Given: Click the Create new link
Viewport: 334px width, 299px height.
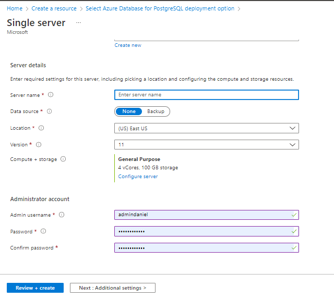Looking at the screenshot, I should tap(128, 45).
